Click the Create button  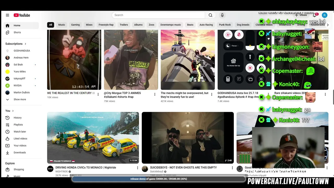pos(301,15)
